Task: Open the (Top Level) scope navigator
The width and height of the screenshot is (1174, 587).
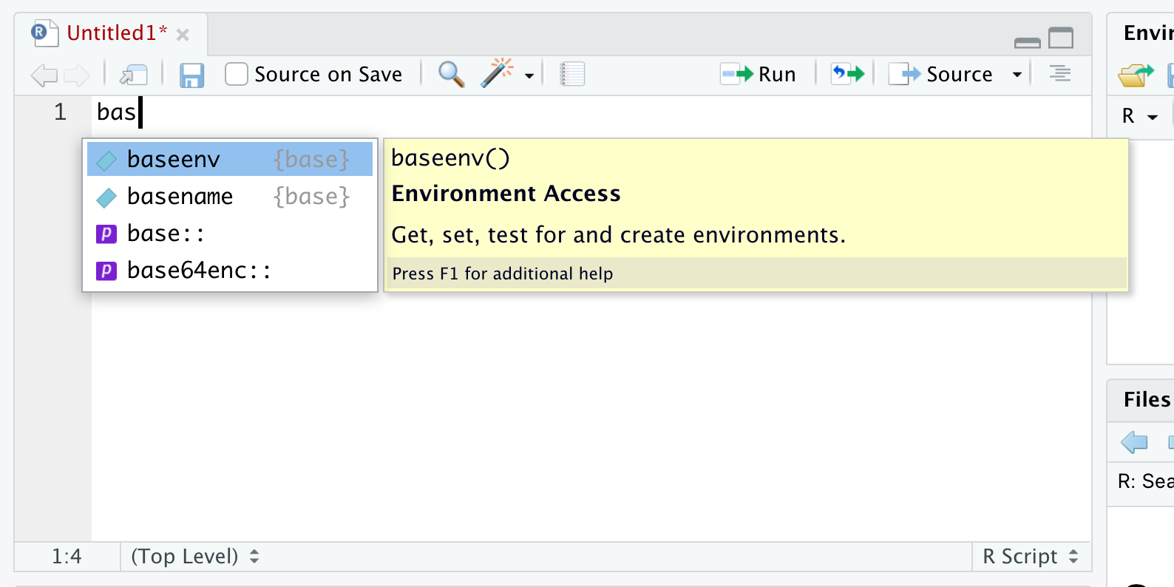Action: tap(194, 556)
